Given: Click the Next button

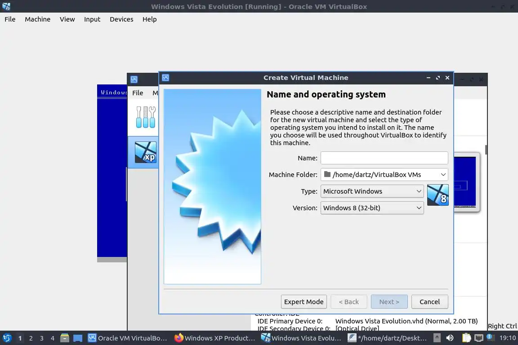Looking at the screenshot, I should coord(389,302).
